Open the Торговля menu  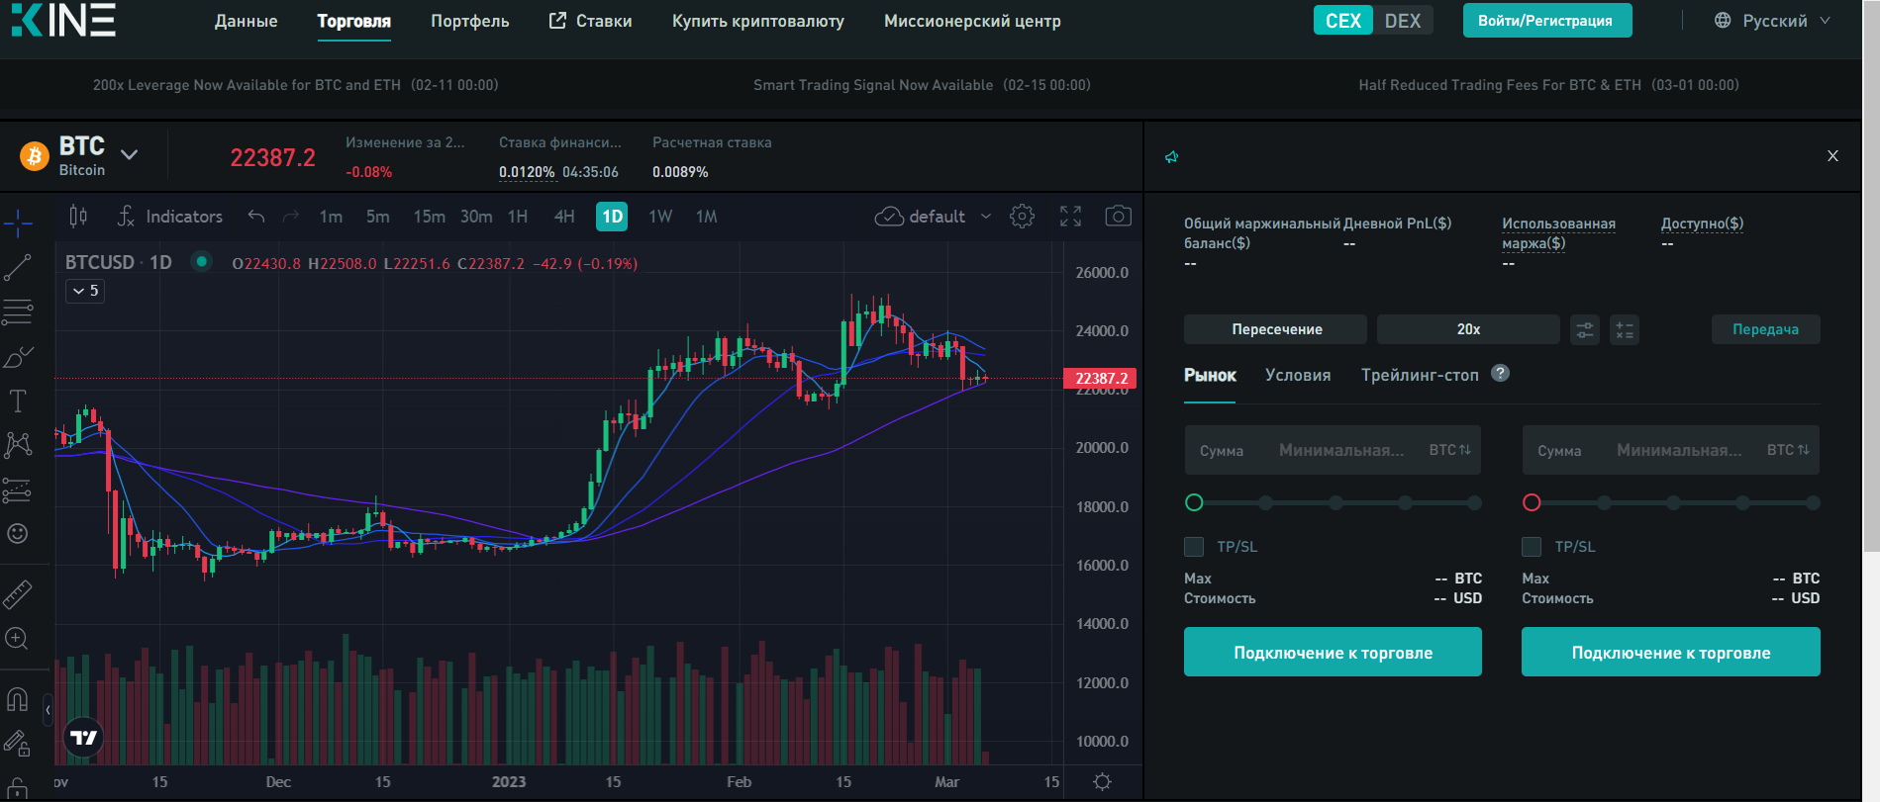353,21
